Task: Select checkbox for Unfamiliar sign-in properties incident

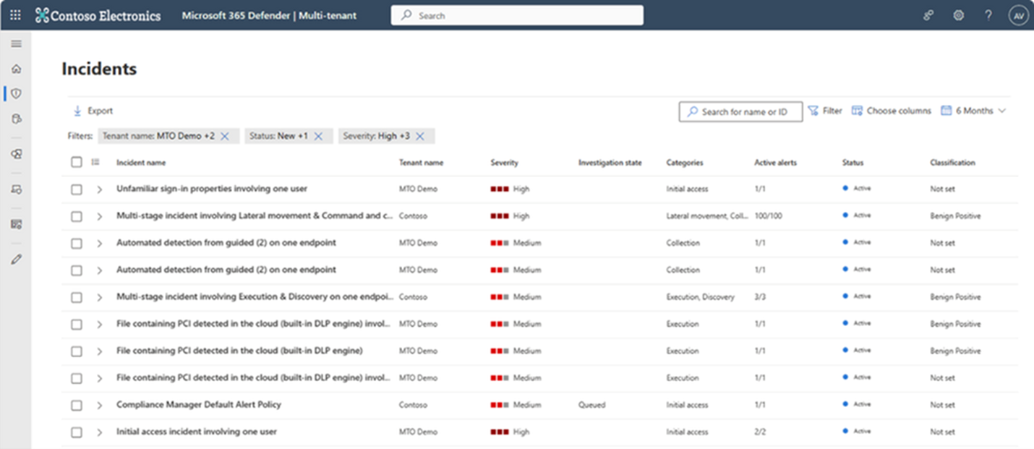Action: click(x=77, y=189)
